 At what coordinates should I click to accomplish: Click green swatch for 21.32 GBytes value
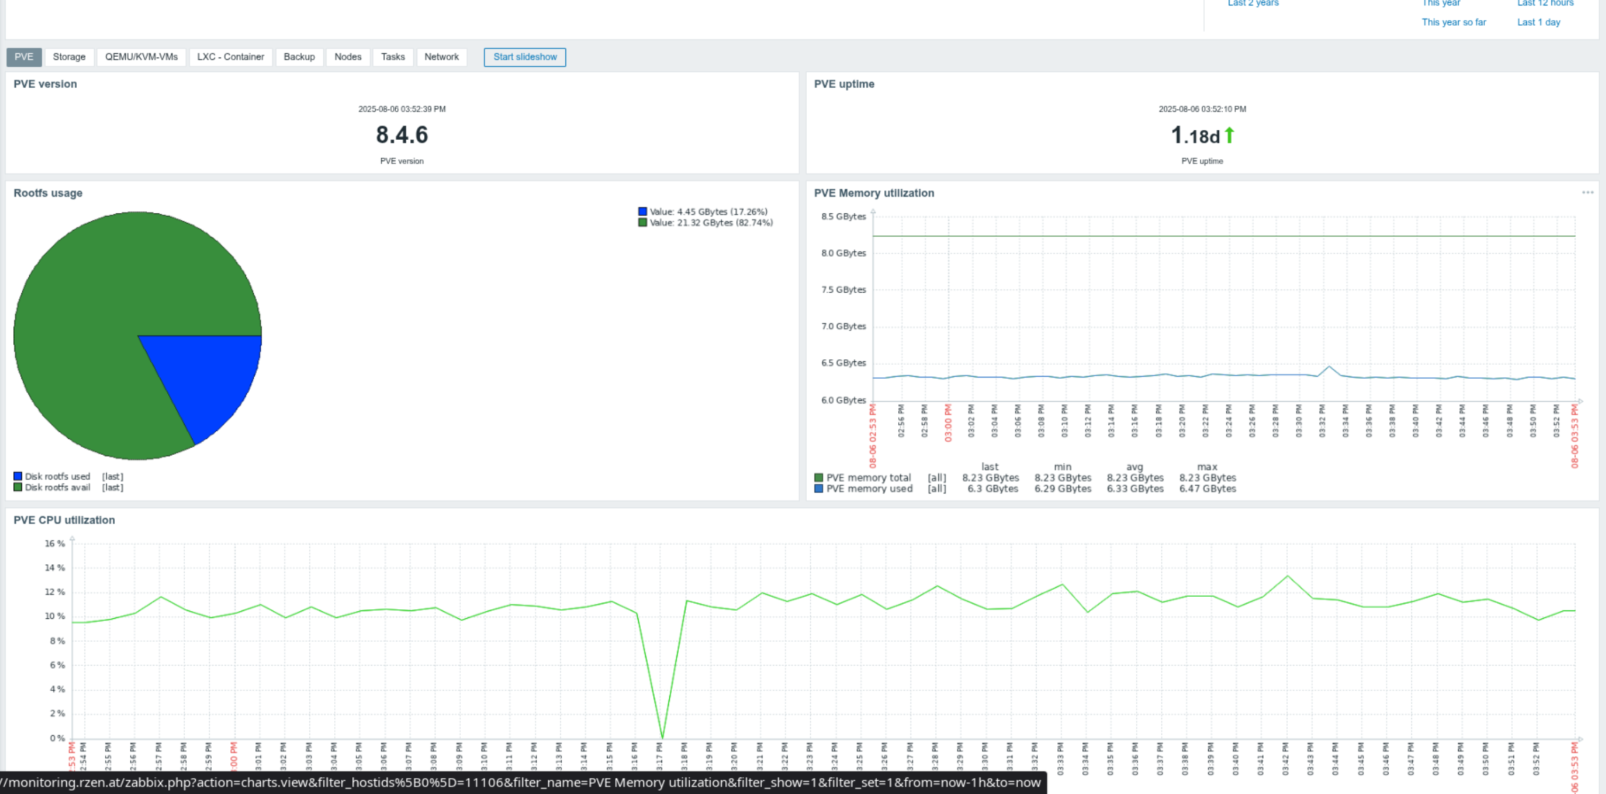(x=643, y=223)
